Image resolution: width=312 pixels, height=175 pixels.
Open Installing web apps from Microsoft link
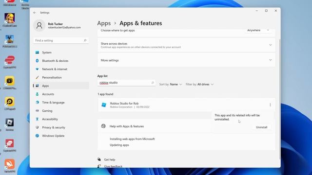(x=132, y=139)
